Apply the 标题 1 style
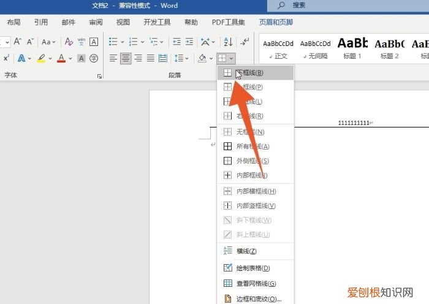This screenshot has height=304, width=429. click(352, 49)
